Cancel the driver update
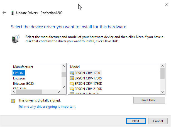Viewport: 171px width, 127px height. coord(158,121)
